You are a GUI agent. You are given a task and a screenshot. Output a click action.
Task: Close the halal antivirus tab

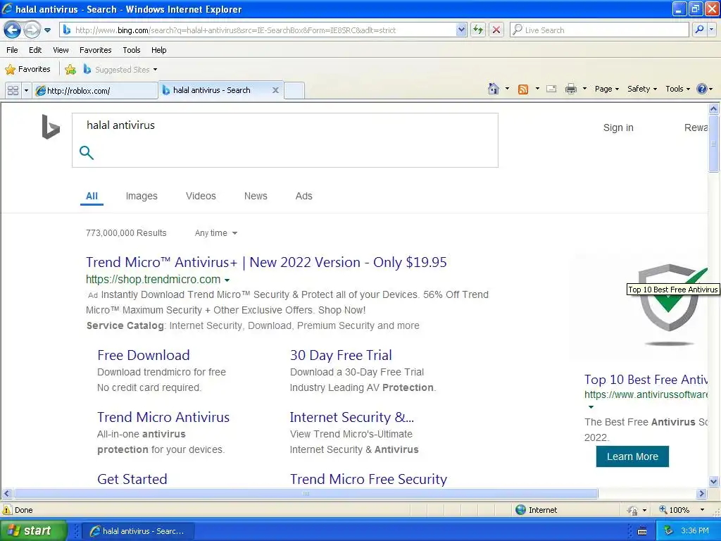pos(275,90)
